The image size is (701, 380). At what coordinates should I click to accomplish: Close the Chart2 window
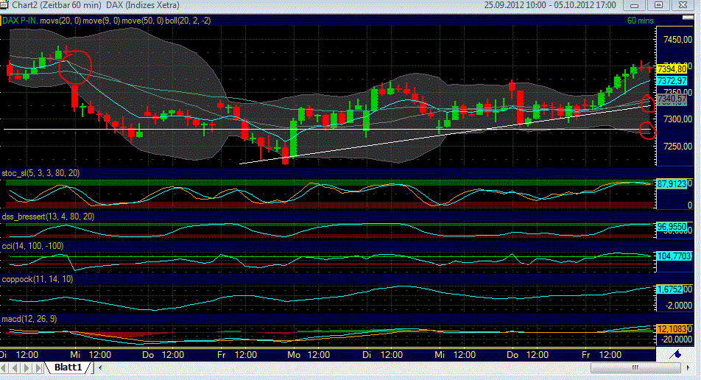[x=683, y=5]
